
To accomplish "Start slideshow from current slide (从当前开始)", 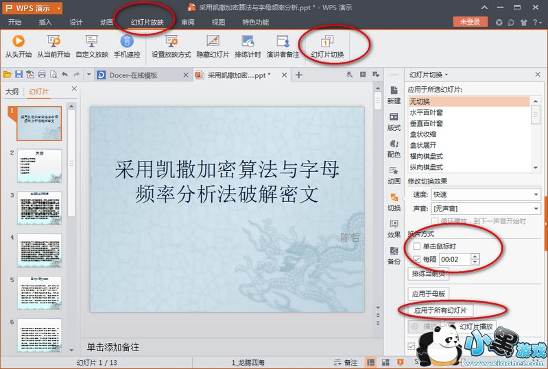I will pos(53,46).
